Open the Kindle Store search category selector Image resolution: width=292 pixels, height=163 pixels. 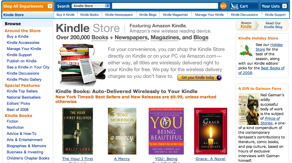click(x=91, y=6)
